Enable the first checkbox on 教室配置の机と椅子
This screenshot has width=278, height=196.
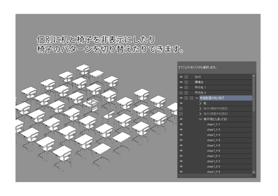[186, 98]
